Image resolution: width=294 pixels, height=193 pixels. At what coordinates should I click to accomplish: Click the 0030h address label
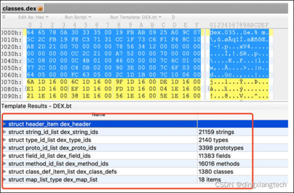coord(11,54)
